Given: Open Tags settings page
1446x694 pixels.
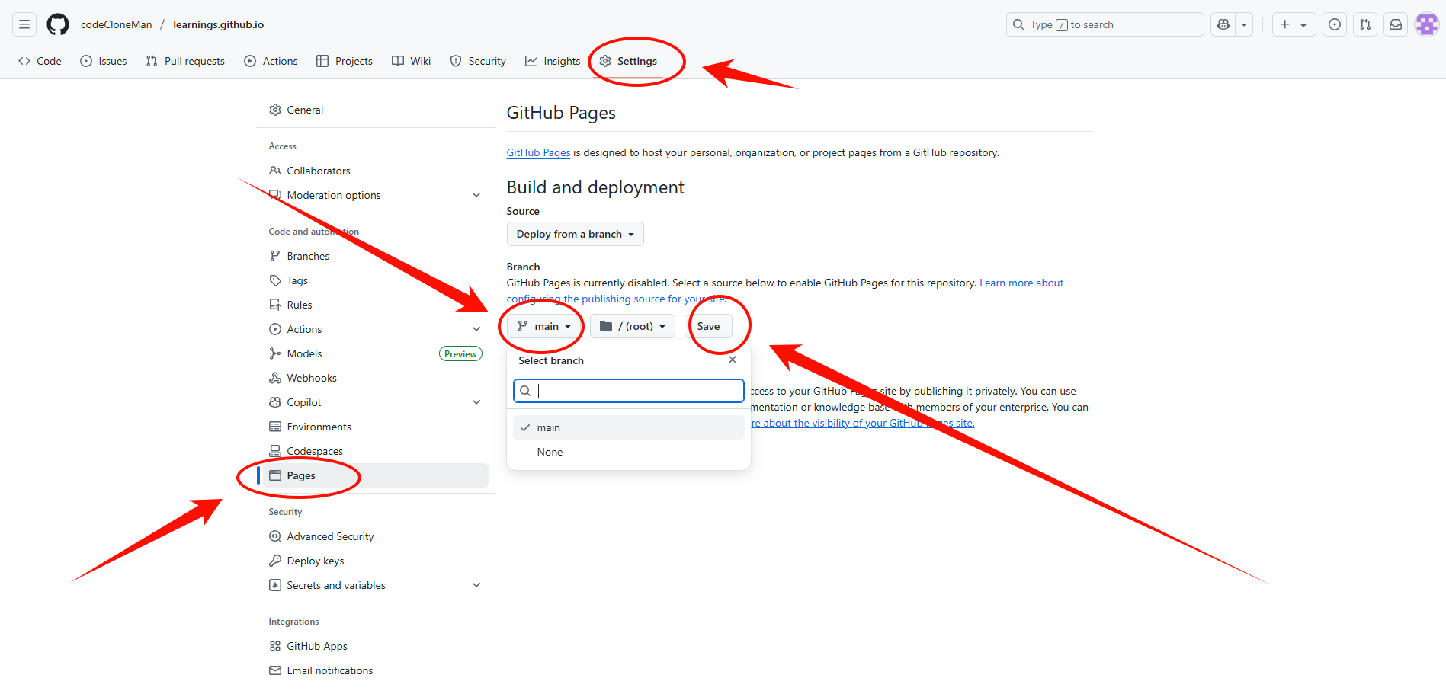Looking at the screenshot, I should 375,280.
